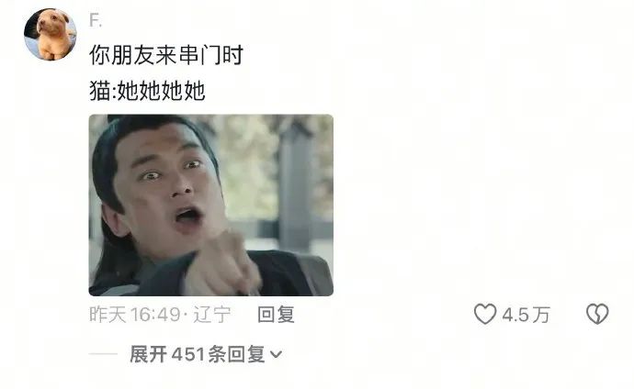Open commenter's dog avatar profile picture

click(x=51, y=34)
